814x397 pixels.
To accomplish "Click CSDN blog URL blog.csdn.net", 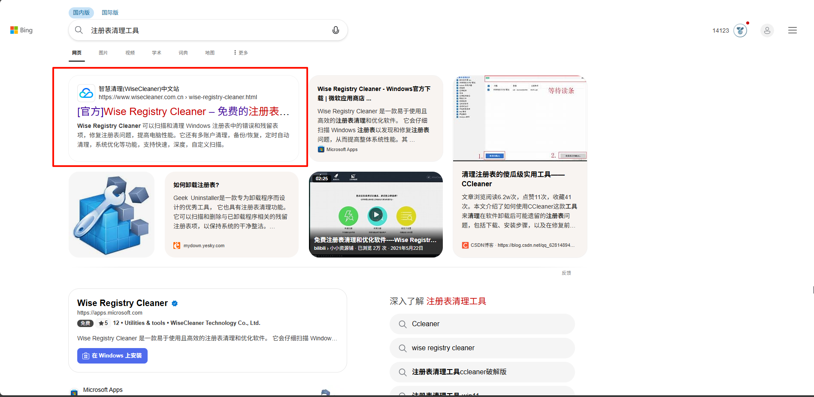I will coord(536,245).
